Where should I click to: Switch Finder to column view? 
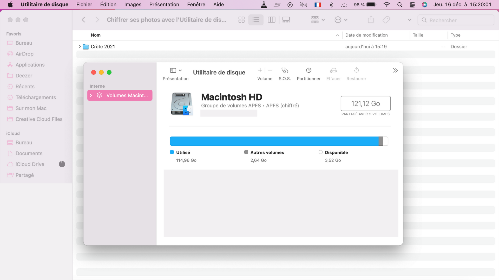pos(271,20)
